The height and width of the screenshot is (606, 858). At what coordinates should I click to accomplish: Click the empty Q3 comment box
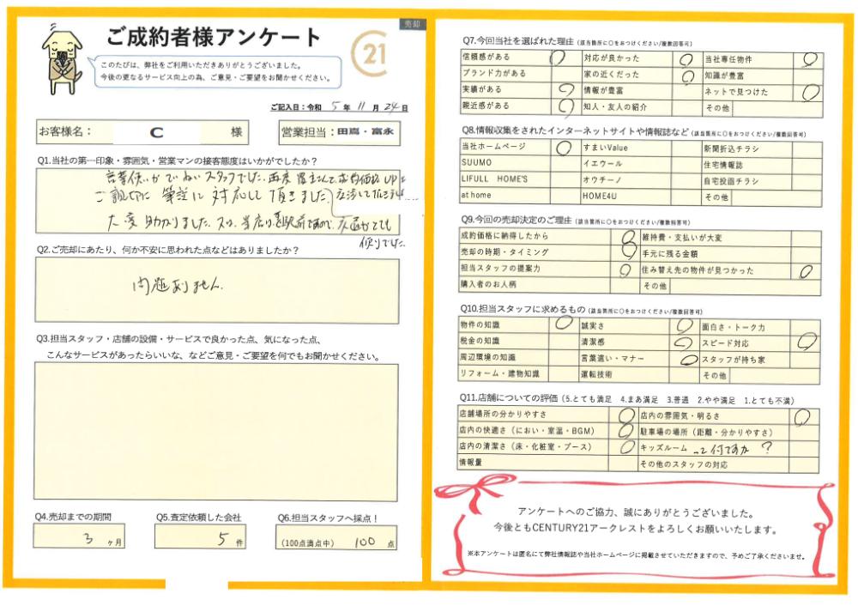[217, 430]
